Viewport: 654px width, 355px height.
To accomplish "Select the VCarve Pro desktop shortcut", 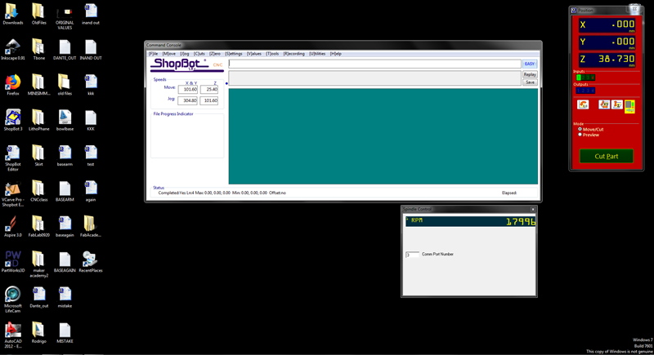I will [x=13, y=193].
